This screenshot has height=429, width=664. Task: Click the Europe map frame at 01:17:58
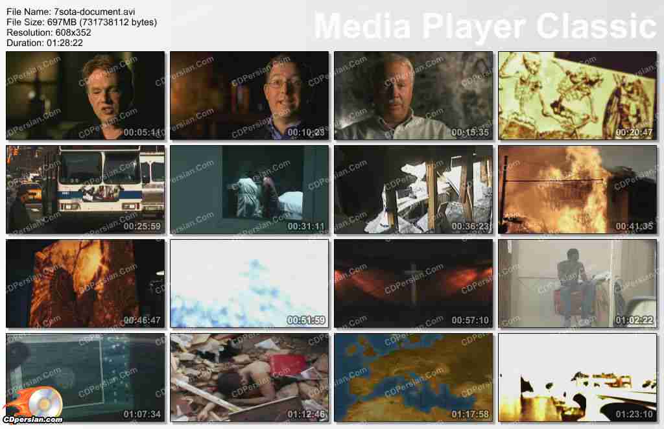[x=413, y=378]
